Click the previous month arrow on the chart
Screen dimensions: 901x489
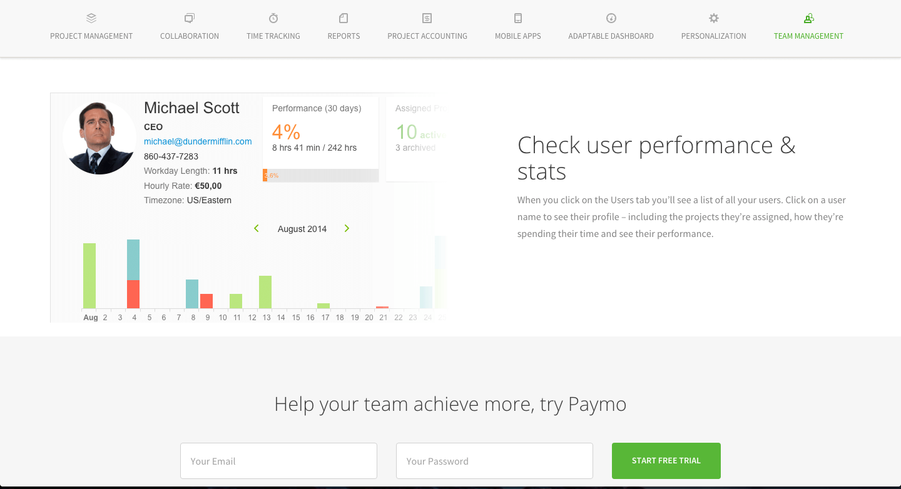tap(257, 228)
